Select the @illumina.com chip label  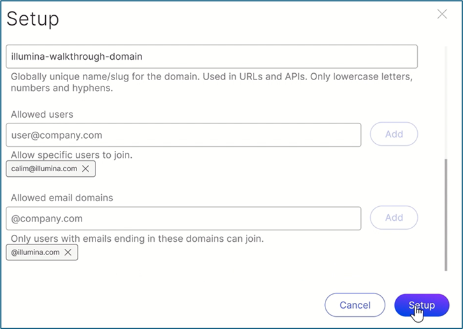36,253
